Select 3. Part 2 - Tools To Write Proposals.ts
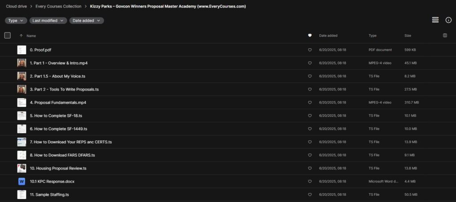 (x=64, y=89)
